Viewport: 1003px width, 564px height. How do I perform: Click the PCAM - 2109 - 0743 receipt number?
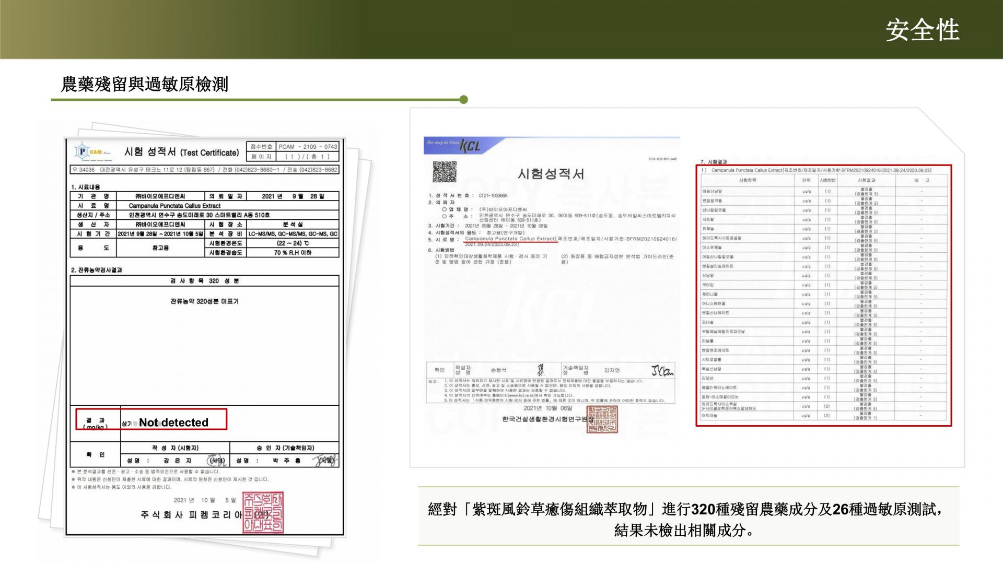308,147
